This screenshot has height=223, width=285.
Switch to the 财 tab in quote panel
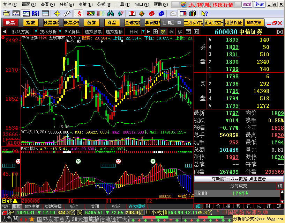tap(208, 206)
